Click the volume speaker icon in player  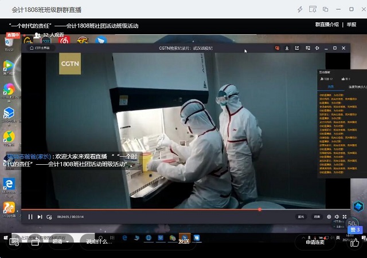(x=337, y=217)
